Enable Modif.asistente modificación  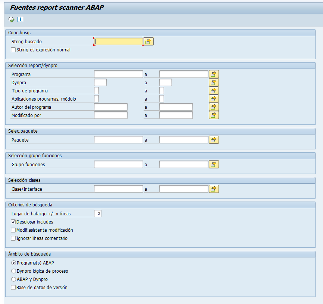click(x=13, y=230)
